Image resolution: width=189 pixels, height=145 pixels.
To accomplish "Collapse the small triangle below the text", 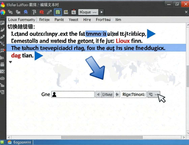I will [11, 62].
